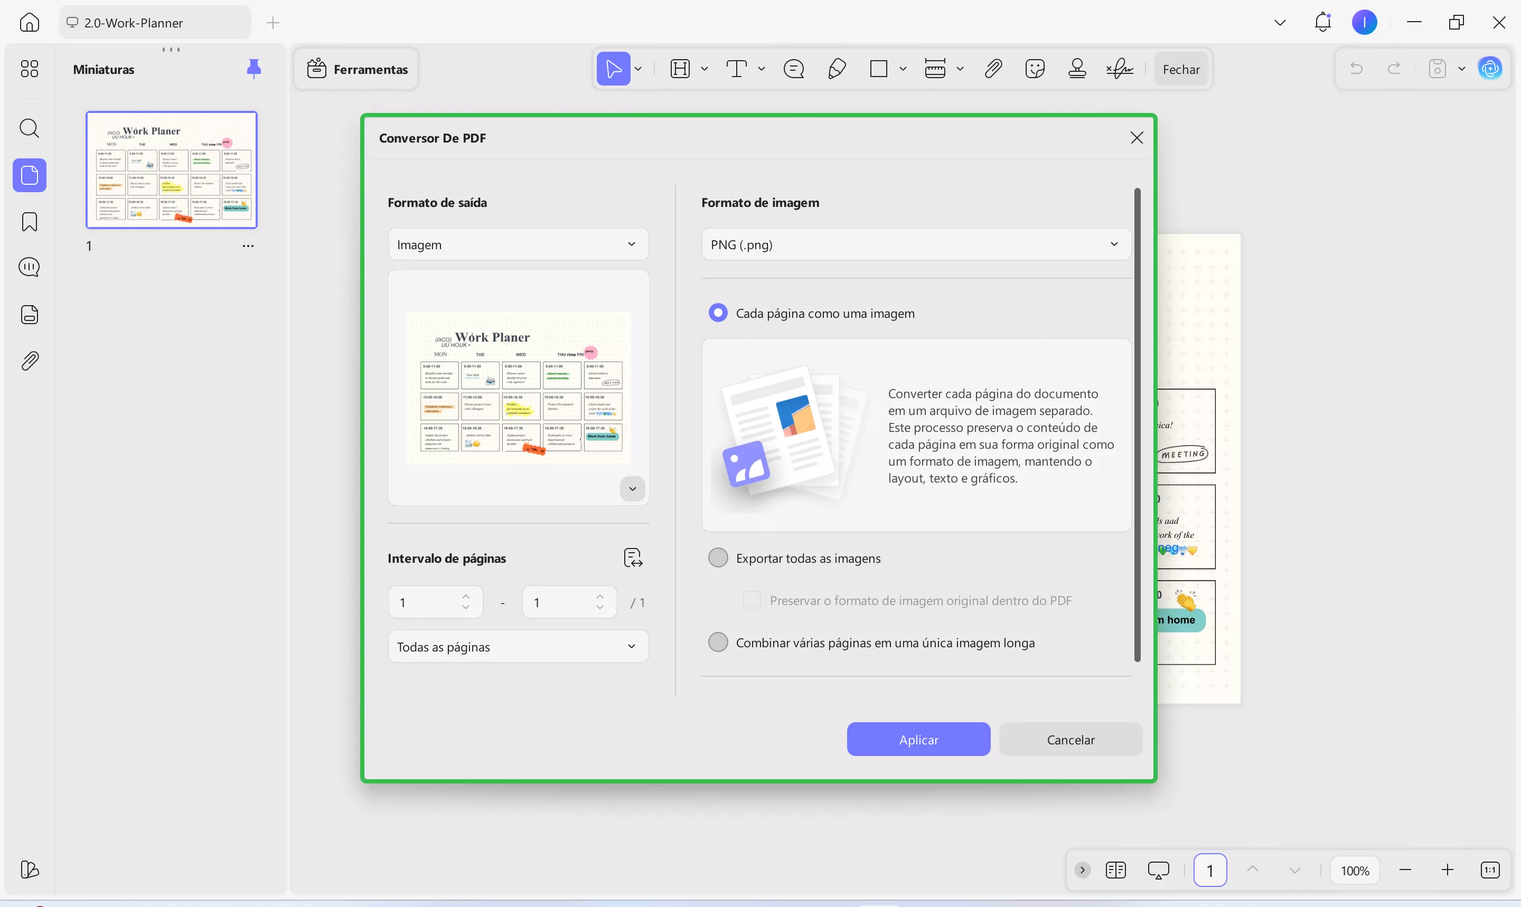Pick the pencil drawing tool
This screenshot has width=1521, height=907.
point(837,69)
